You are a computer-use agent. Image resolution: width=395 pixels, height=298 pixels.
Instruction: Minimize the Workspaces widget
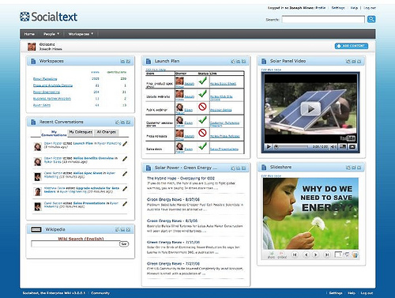[x=122, y=62]
